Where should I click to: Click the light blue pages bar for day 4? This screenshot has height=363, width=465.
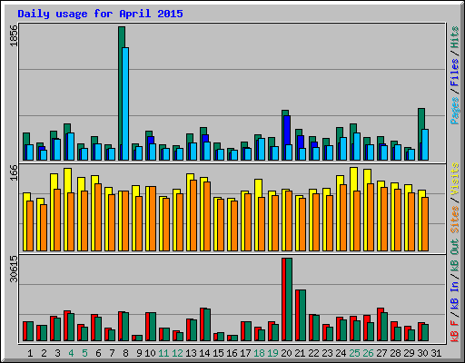[x=71, y=146]
